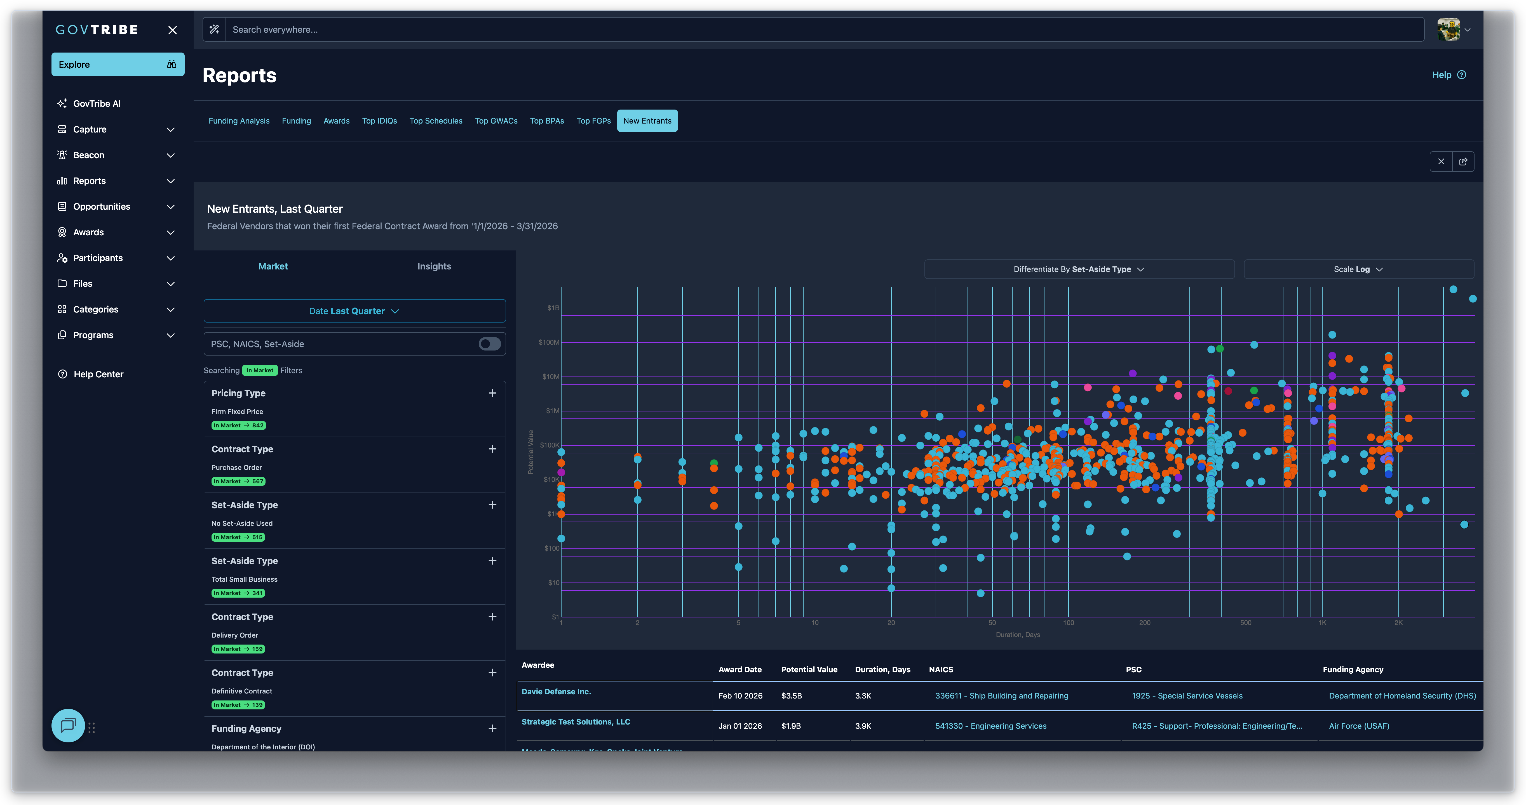Switch to the Top IDIQs tab
1526x805 pixels.
coord(380,121)
